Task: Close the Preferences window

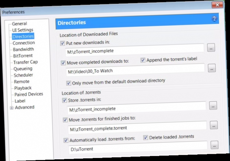Action: click(x=217, y=5)
